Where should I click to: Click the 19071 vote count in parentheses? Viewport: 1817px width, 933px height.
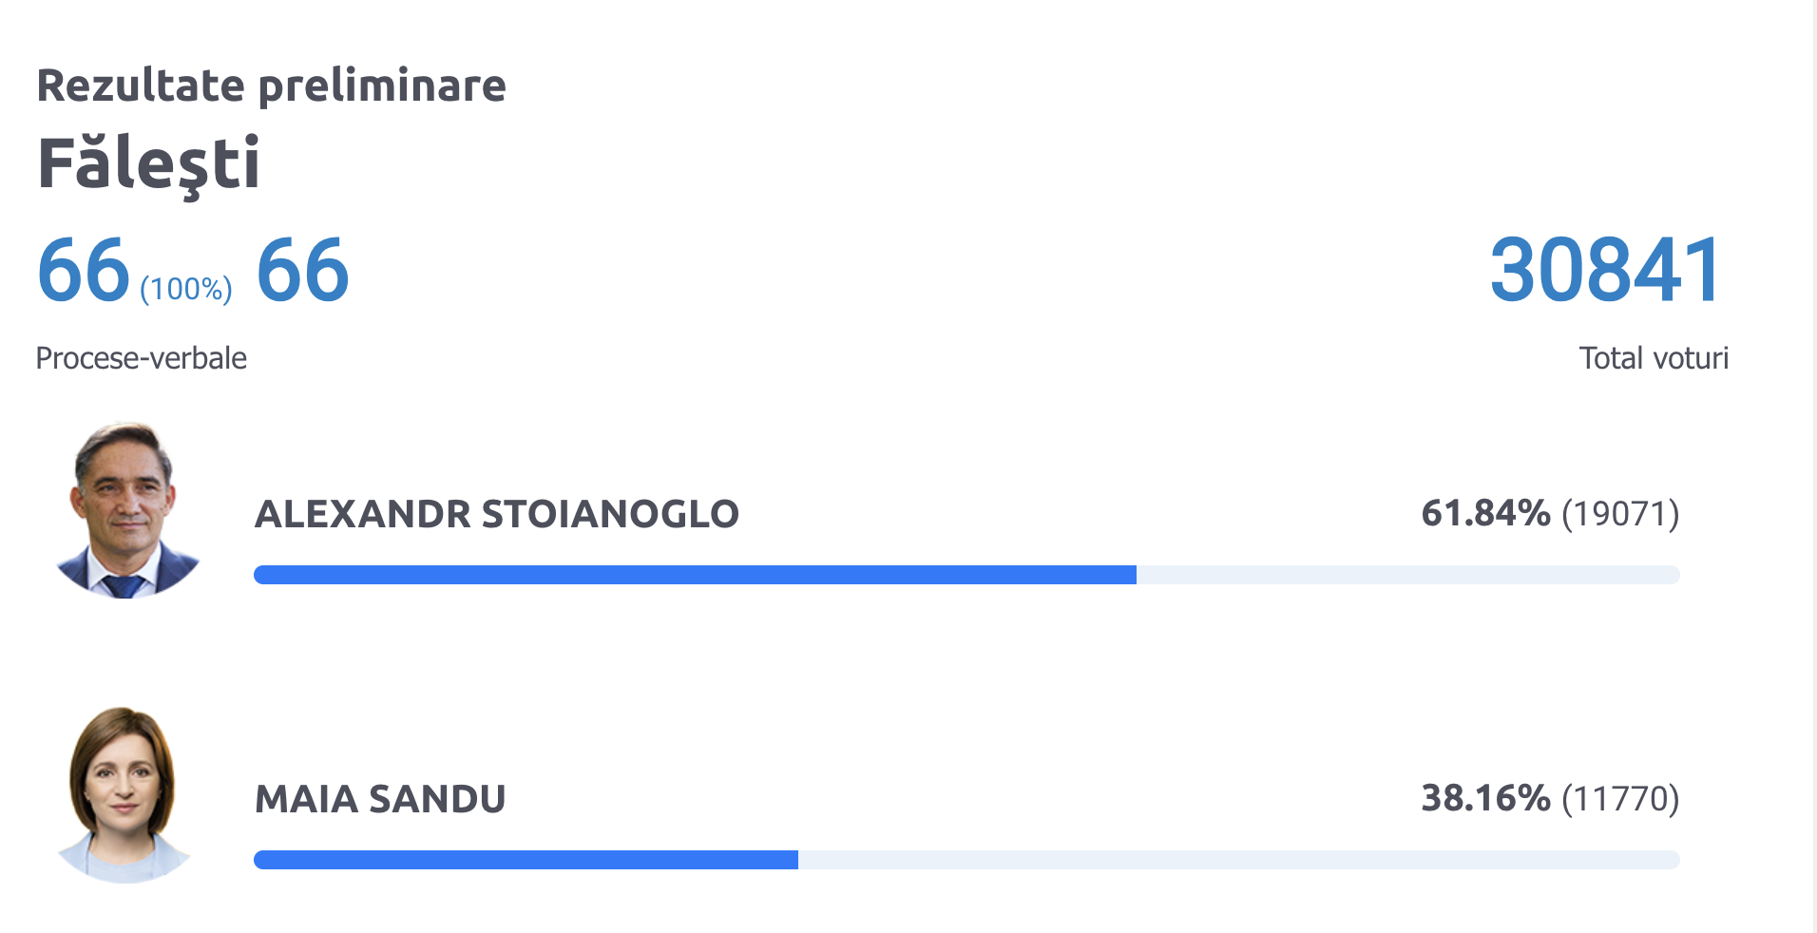[x=1620, y=514]
